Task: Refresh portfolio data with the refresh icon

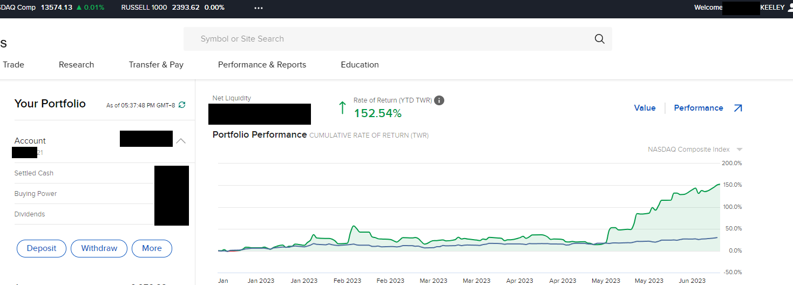Action: (182, 105)
